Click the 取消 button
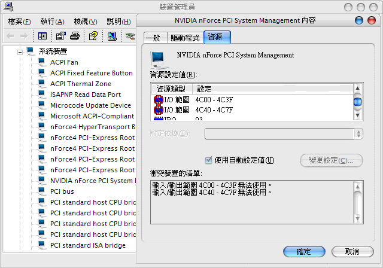 click(352, 251)
